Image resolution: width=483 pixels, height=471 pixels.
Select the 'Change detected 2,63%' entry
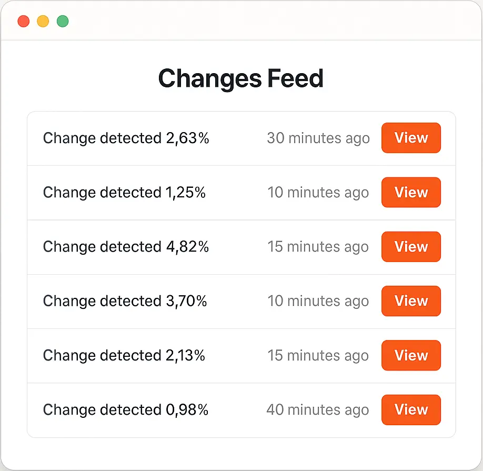pyautogui.click(x=126, y=138)
